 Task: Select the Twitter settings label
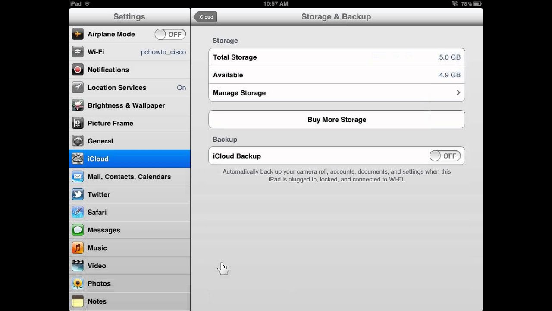(99, 194)
